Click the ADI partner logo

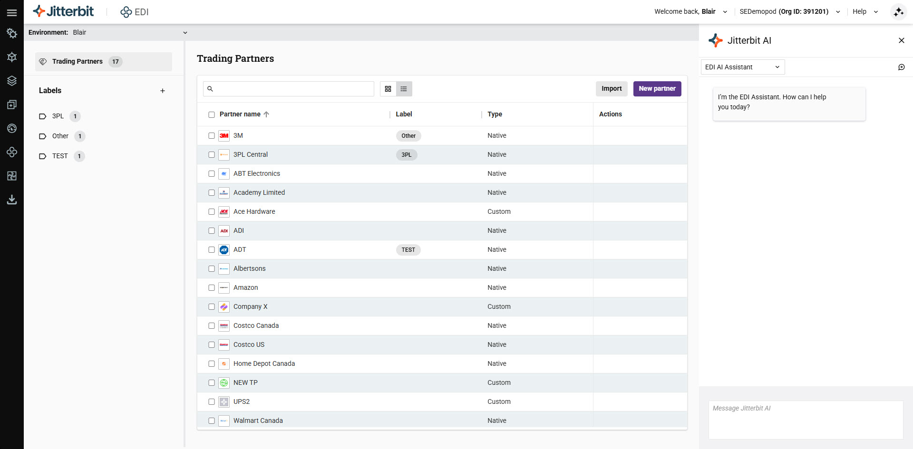[224, 231]
